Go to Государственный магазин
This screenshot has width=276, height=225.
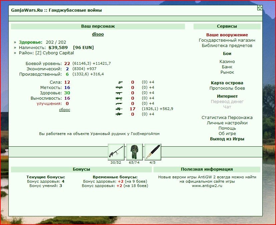(227, 40)
